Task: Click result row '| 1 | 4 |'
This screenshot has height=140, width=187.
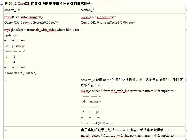Action: click(x=12, y=62)
